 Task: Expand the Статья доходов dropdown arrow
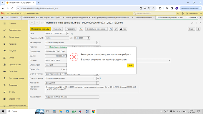pos(95,78)
